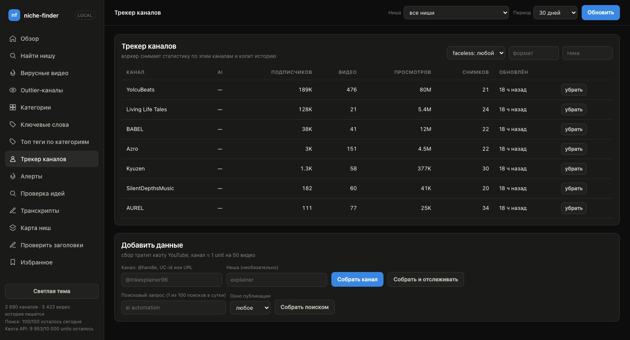Click the Living Life Tales channel name
This screenshot has width=630, height=340.
(x=147, y=110)
